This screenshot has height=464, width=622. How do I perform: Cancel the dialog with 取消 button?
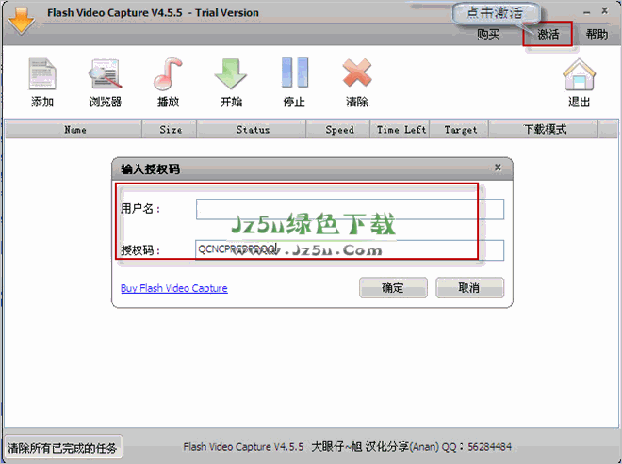[469, 288]
